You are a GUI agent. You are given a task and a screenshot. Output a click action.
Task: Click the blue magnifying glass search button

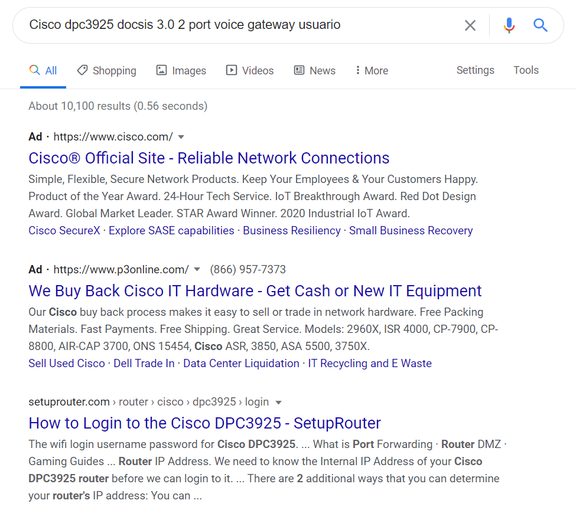coord(540,25)
